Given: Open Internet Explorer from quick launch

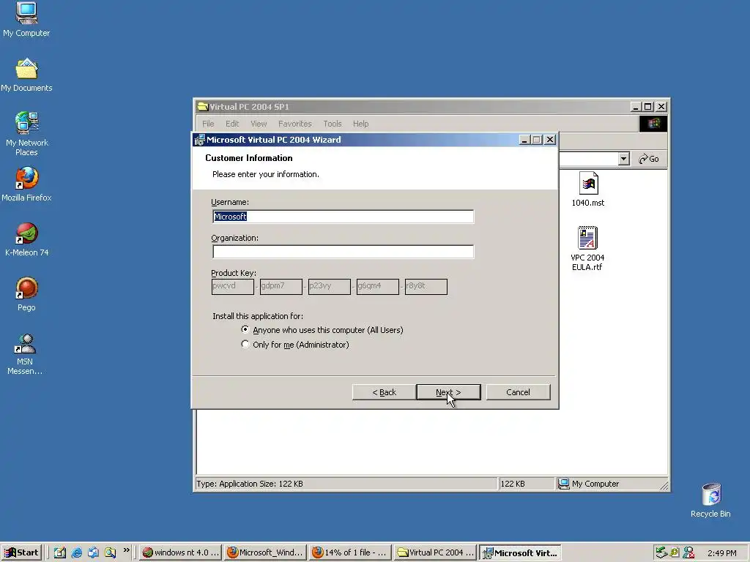Looking at the screenshot, I should point(76,552).
